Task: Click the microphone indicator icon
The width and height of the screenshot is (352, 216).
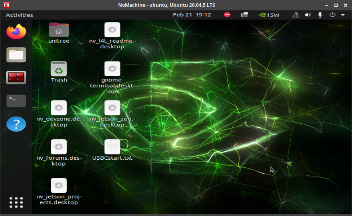Action: (x=320, y=15)
